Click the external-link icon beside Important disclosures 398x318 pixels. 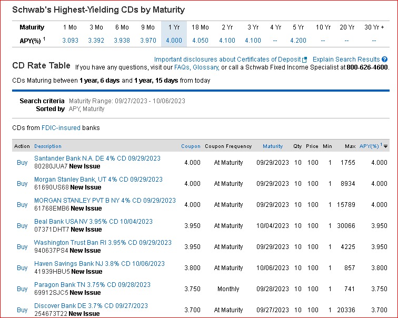coord(304,60)
